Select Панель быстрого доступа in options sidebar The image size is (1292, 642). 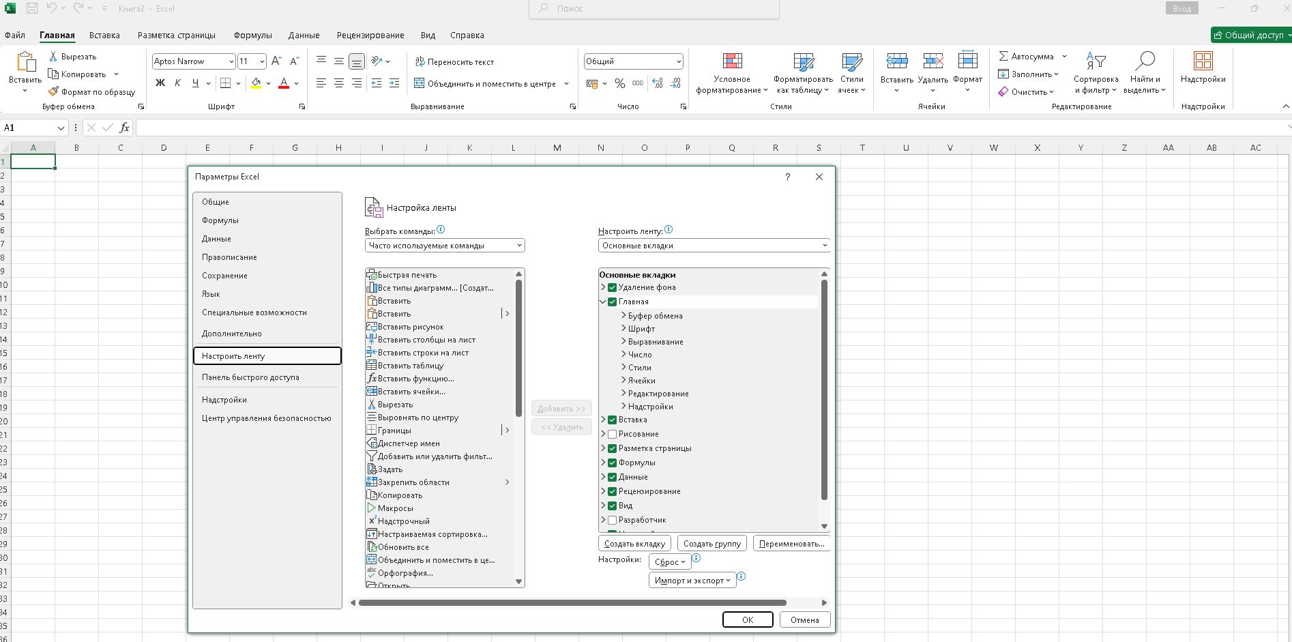point(250,377)
